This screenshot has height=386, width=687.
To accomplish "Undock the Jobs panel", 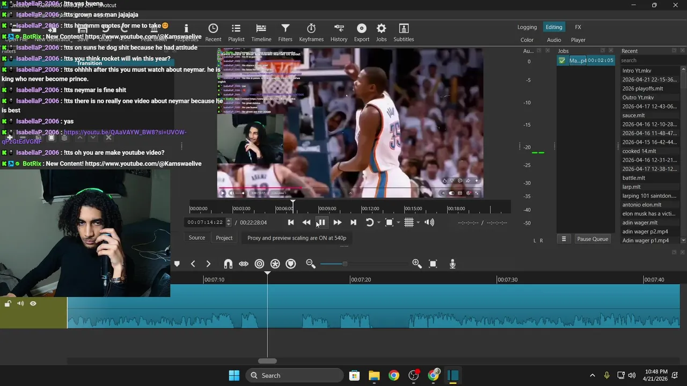I will pos(603,50).
